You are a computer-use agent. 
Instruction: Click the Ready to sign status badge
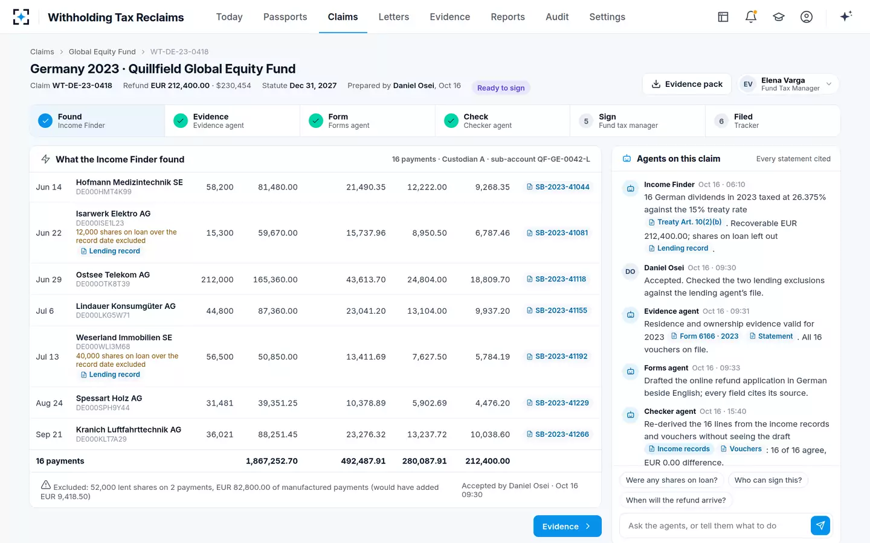tap(501, 88)
